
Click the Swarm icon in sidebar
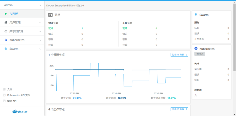(6, 49)
